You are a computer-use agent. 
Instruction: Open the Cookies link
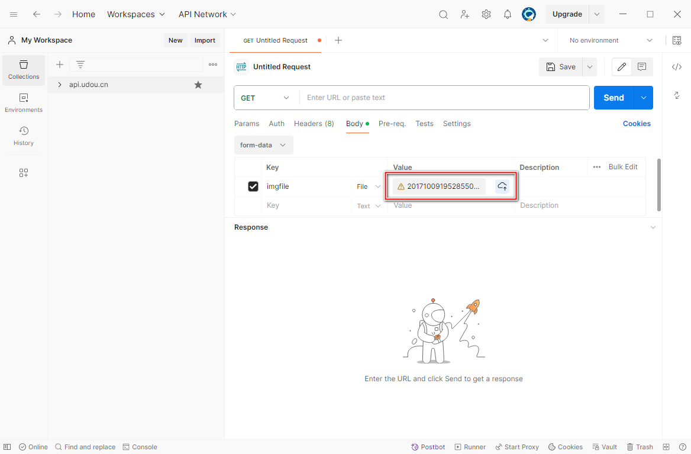pyautogui.click(x=637, y=124)
